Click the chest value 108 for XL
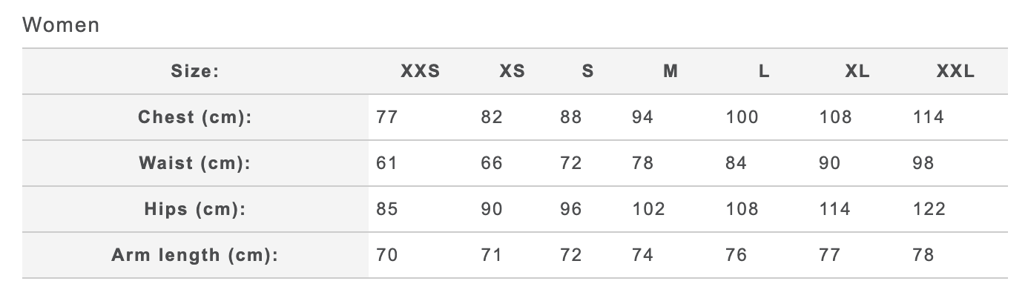 tap(835, 117)
